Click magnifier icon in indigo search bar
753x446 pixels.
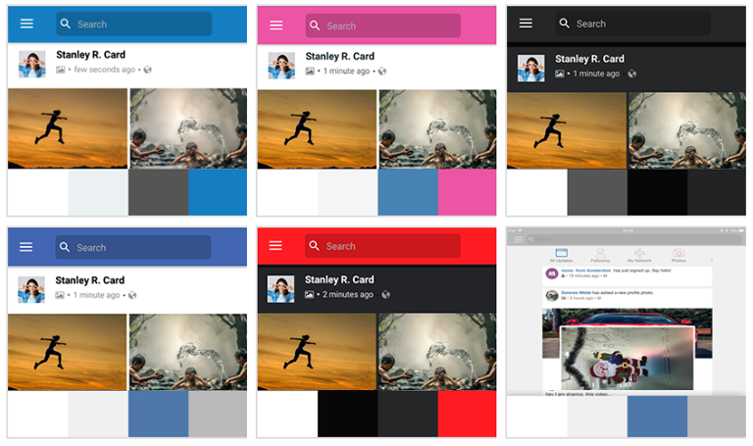65,247
